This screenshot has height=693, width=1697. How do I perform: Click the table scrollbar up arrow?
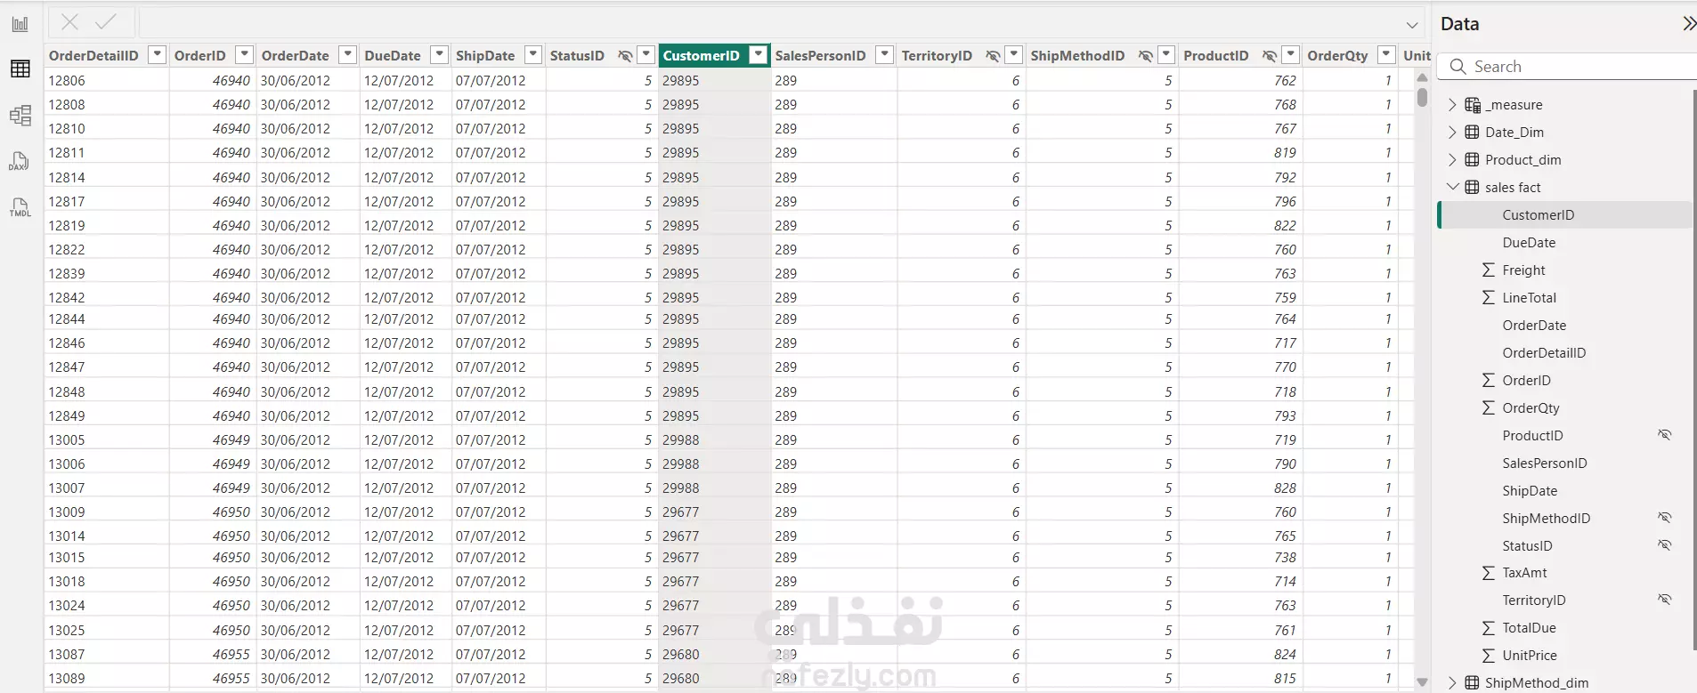[x=1422, y=78]
